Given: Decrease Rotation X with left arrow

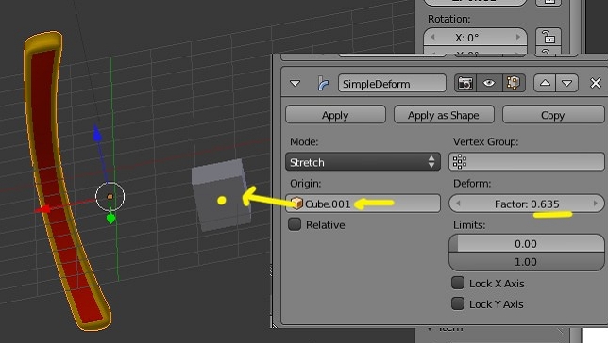Looking at the screenshot, I should (432, 37).
